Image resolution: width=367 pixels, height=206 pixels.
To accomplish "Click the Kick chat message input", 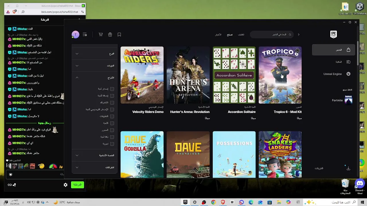I will pyautogui.click(x=35, y=175).
